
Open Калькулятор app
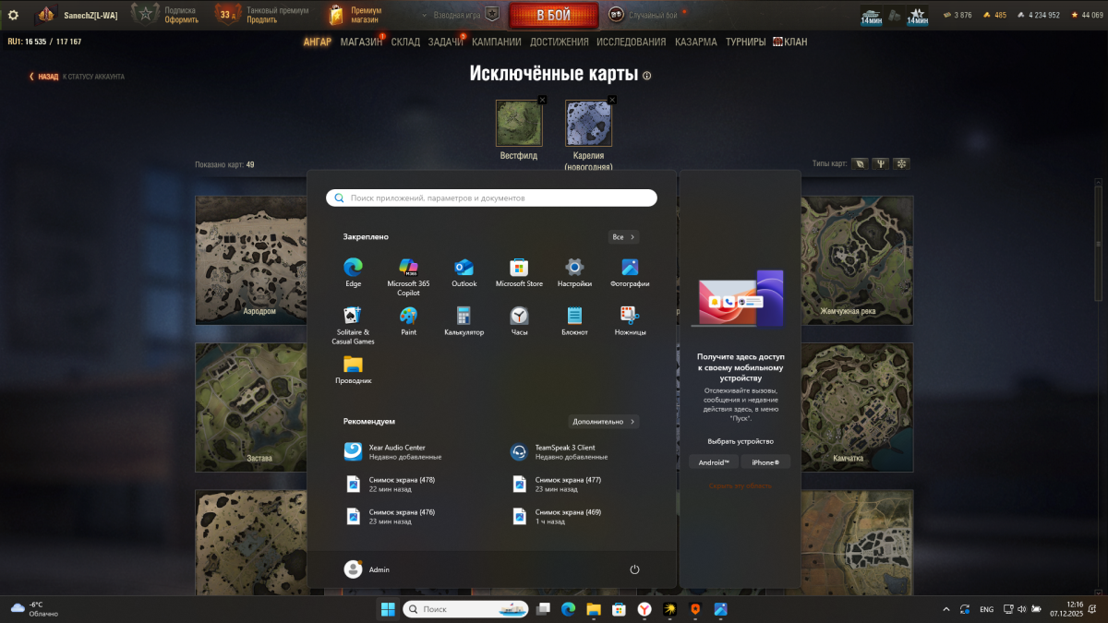click(x=464, y=321)
